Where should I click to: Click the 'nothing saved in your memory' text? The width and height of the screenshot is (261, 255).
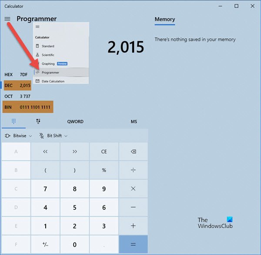click(195, 40)
